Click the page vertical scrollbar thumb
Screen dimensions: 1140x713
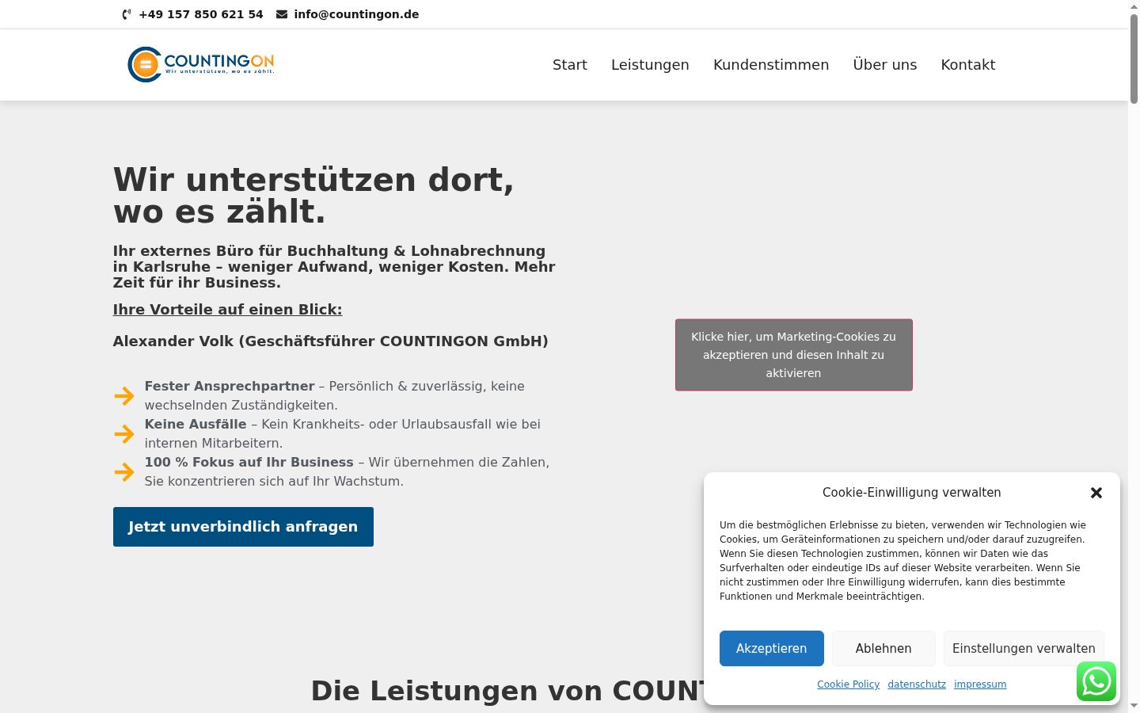[x=1134, y=57]
